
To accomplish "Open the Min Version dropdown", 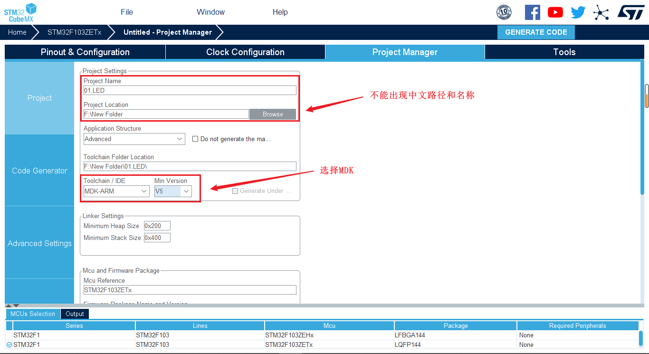I will [x=173, y=191].
